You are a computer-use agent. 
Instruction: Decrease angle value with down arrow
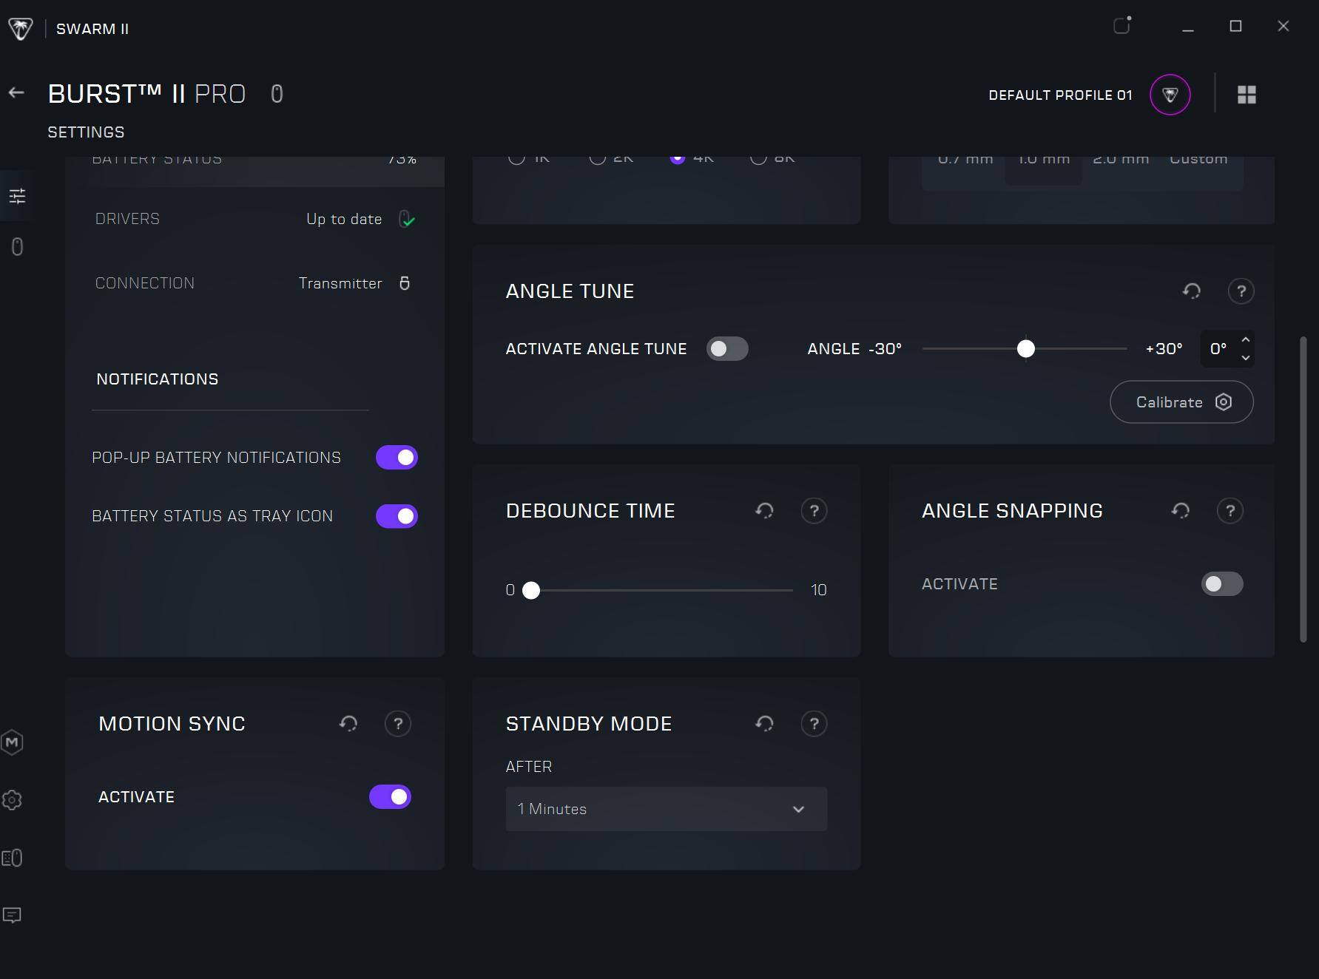point(1246,358)
